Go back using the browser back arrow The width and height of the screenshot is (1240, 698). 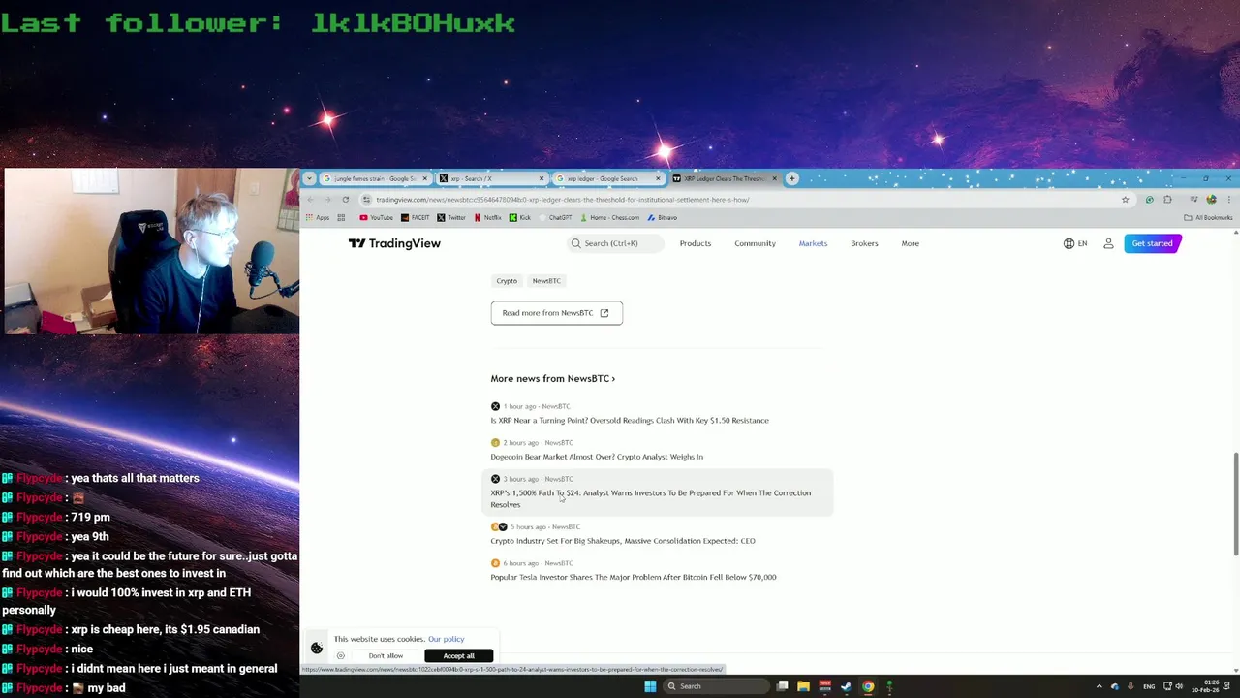[310, 200]
